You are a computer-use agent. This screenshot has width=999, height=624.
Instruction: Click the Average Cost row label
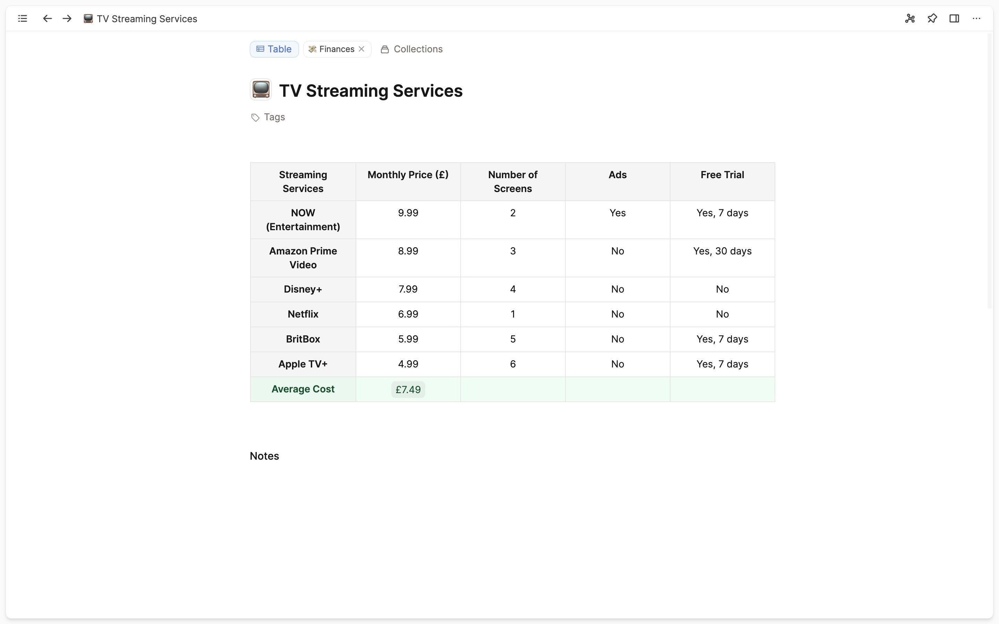coord(302,389)
